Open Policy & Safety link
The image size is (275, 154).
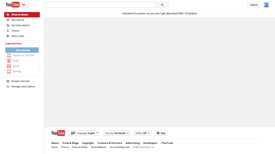click(80, 147)
